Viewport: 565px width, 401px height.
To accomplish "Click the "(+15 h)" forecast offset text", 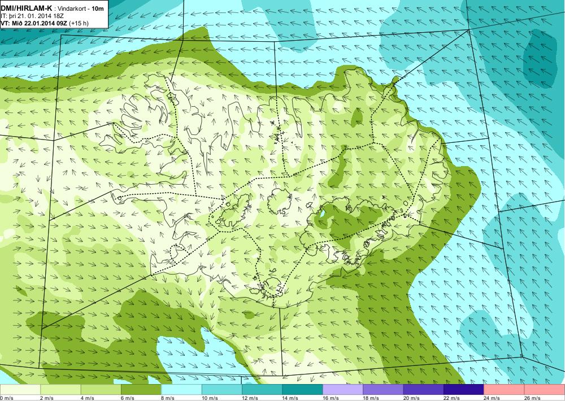I will tap(79, 23).
